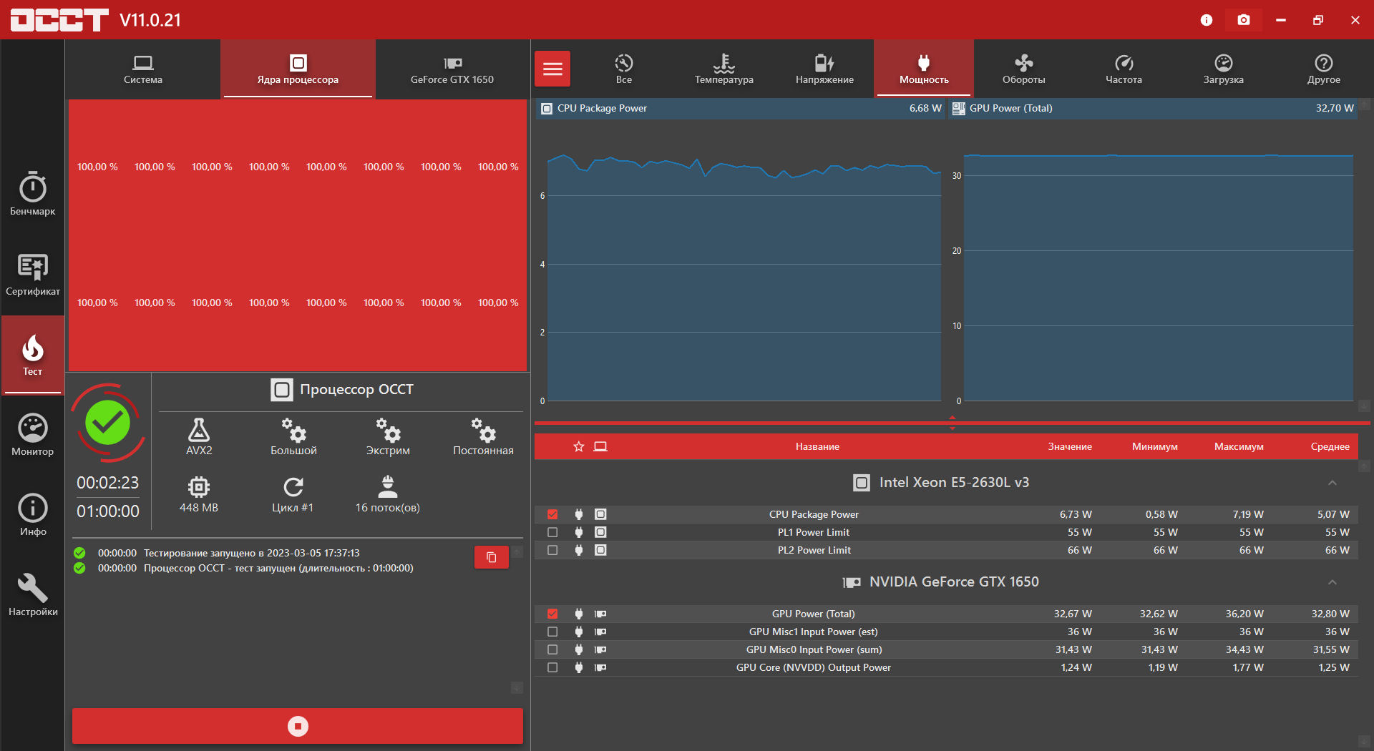Enable PL2 Power Limit graph checkbox
Screen dimensions: 1374x751
click(552, 550)
